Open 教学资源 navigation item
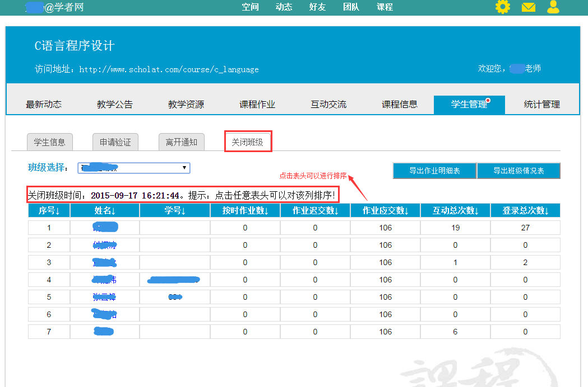The width and height of the screenshot is (588, 387). [186, 105]
